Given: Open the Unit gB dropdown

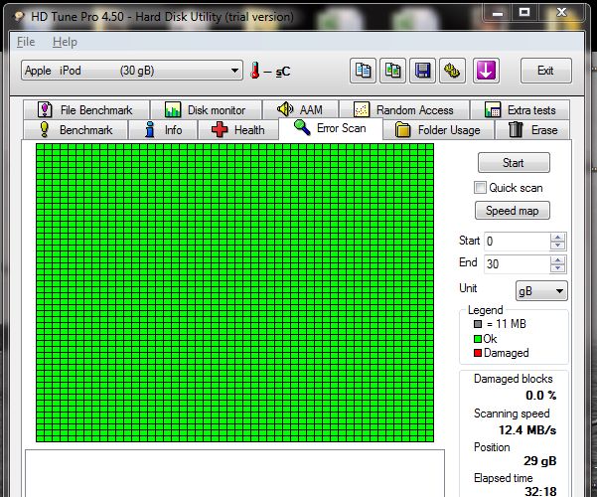Looking at the screenshot, I should [x=541, y=290].
